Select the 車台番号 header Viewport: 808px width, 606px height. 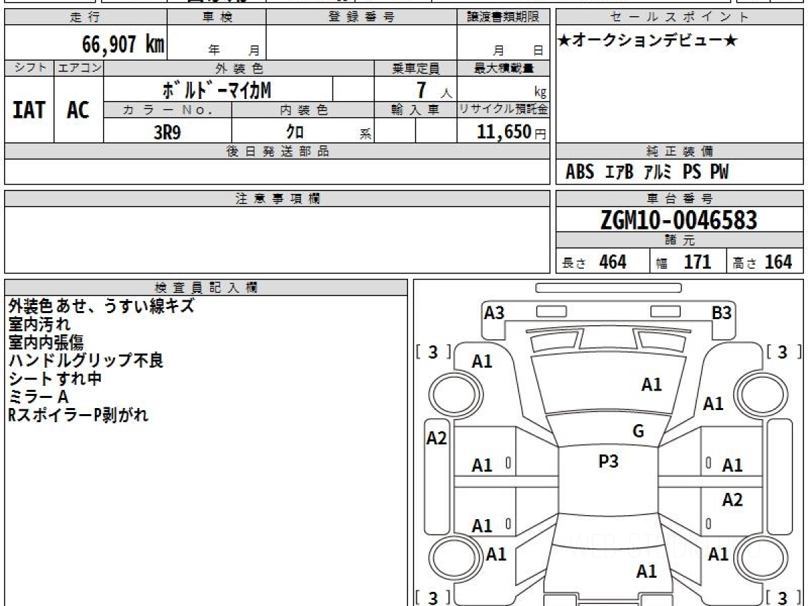pos(680,199)
